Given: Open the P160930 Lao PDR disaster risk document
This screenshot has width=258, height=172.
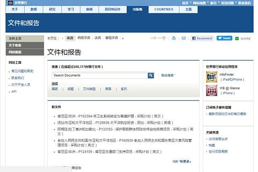Looking at the screenshot, I should coord(125,143).
